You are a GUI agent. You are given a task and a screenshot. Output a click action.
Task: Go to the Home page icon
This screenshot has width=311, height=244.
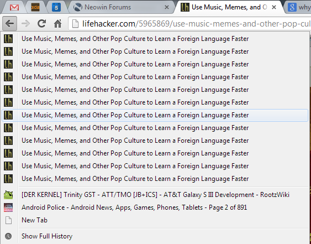57,24
